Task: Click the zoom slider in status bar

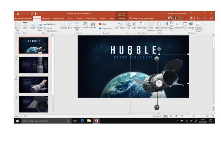Action: [x=194, y=116]
